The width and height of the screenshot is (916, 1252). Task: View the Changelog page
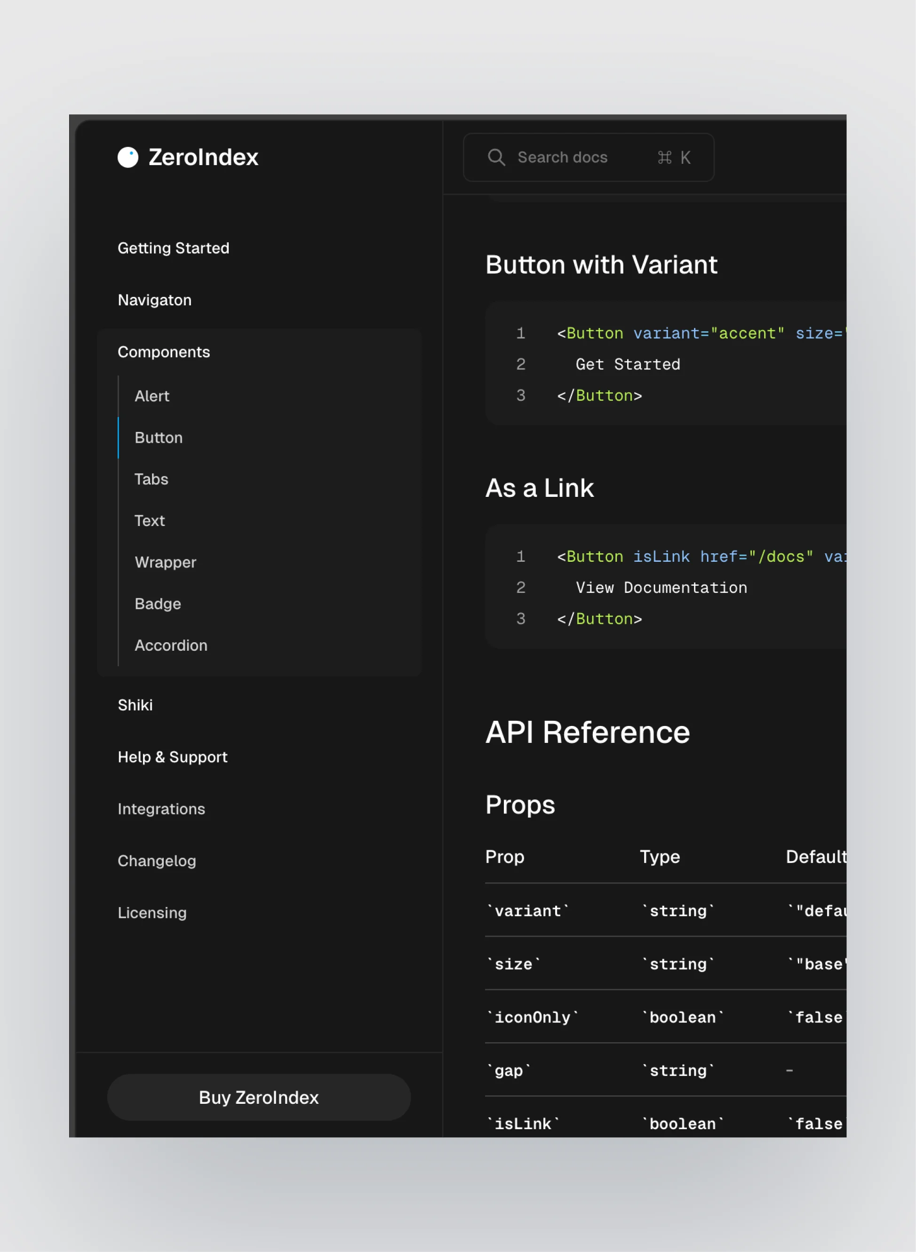click(x=157, y=861)
